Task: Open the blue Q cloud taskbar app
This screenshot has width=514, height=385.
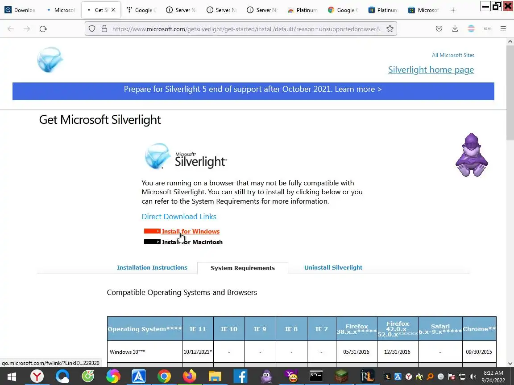Action: tap(62, 377)
